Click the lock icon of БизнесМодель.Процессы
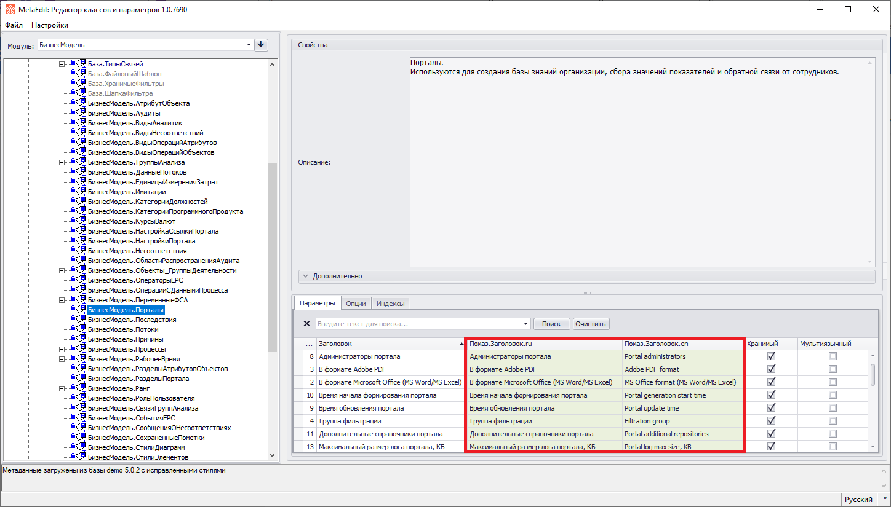The height and width of the screenshot is (507, 891). pos(73,349)
